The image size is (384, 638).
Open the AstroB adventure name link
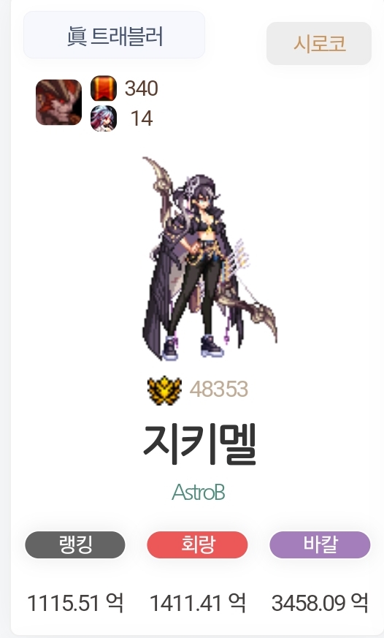(199, 493)
